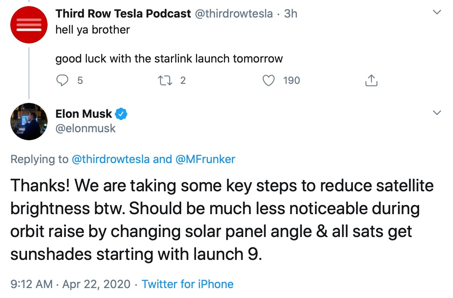Click the 190 likes count
Viewport: 453px width, 298px height.
click(x=291, y=80)
